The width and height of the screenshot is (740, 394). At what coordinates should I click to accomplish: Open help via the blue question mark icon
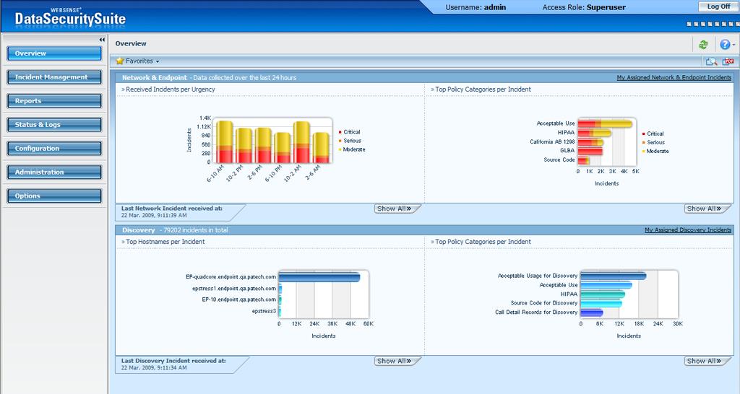724,45
